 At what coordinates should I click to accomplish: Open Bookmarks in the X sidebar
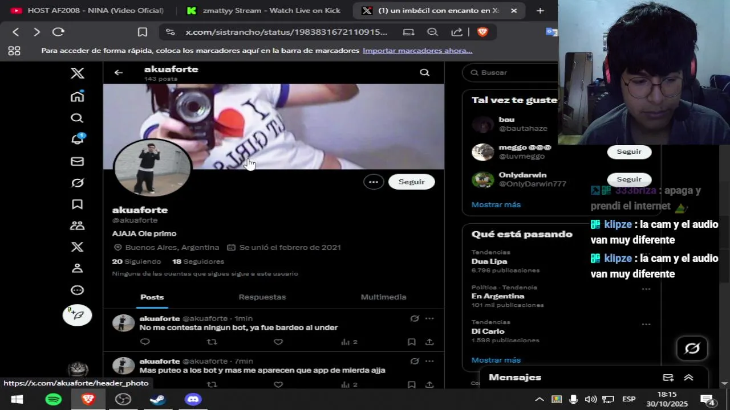[x=77, y=204]
